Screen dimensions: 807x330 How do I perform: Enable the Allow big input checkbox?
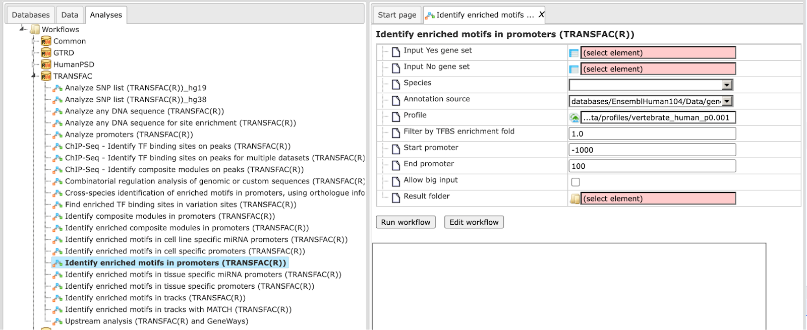pos(575,182)
